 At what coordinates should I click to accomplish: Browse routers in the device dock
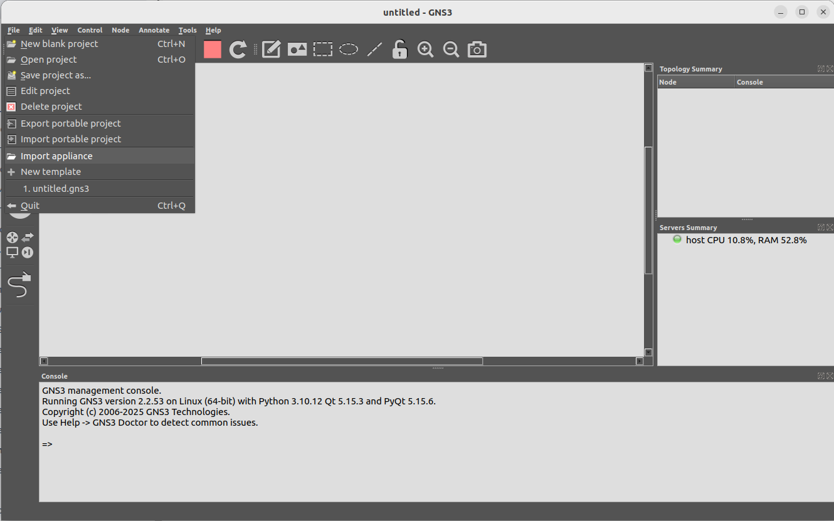13,238
